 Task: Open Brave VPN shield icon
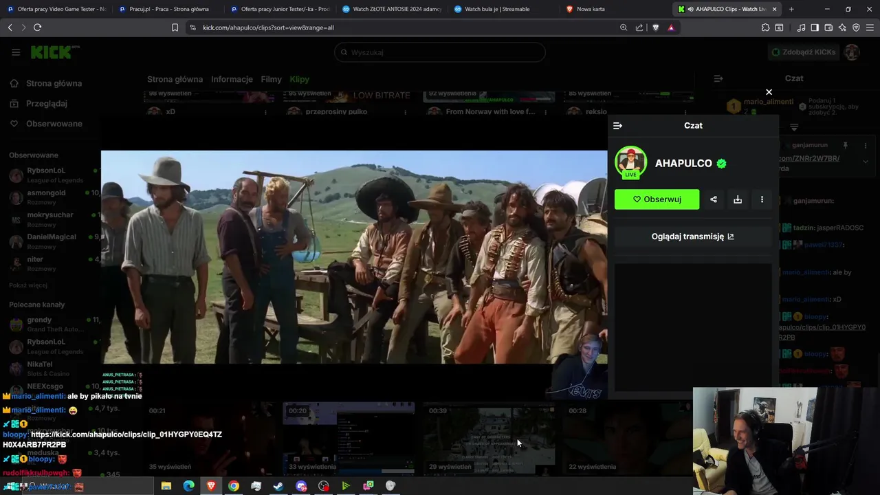coord(856,27)
